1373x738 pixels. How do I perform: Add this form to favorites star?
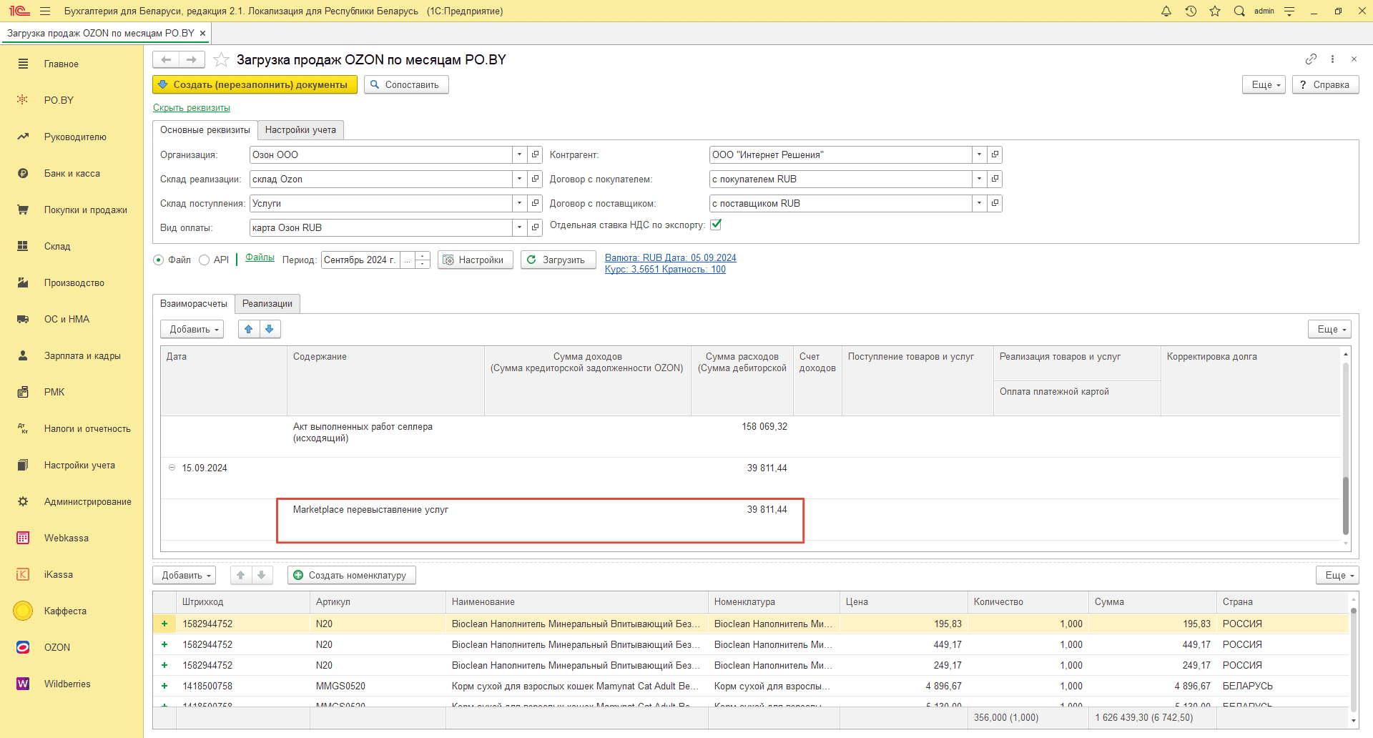pyautogui.click(x=221, y=60)
